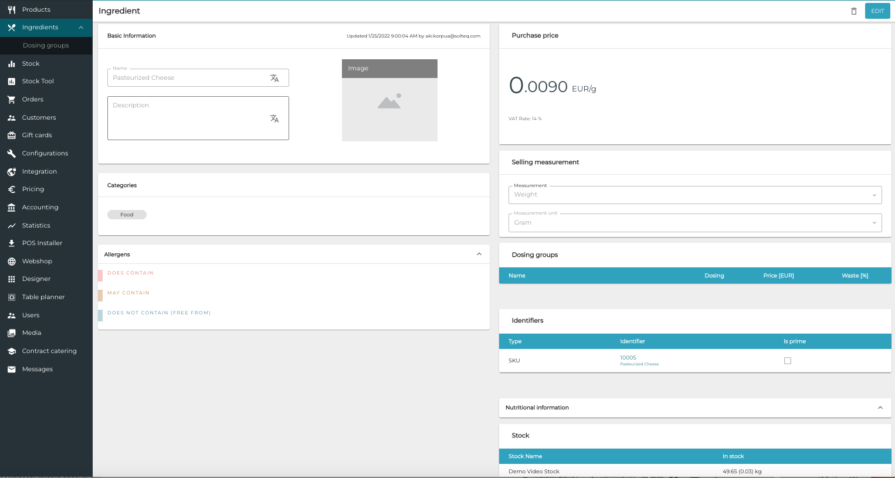
Task: Click the delete trash can icon
Action: [x=853, y=11]
